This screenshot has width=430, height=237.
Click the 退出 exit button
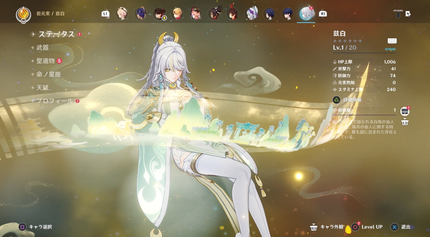tap(401, 227)
